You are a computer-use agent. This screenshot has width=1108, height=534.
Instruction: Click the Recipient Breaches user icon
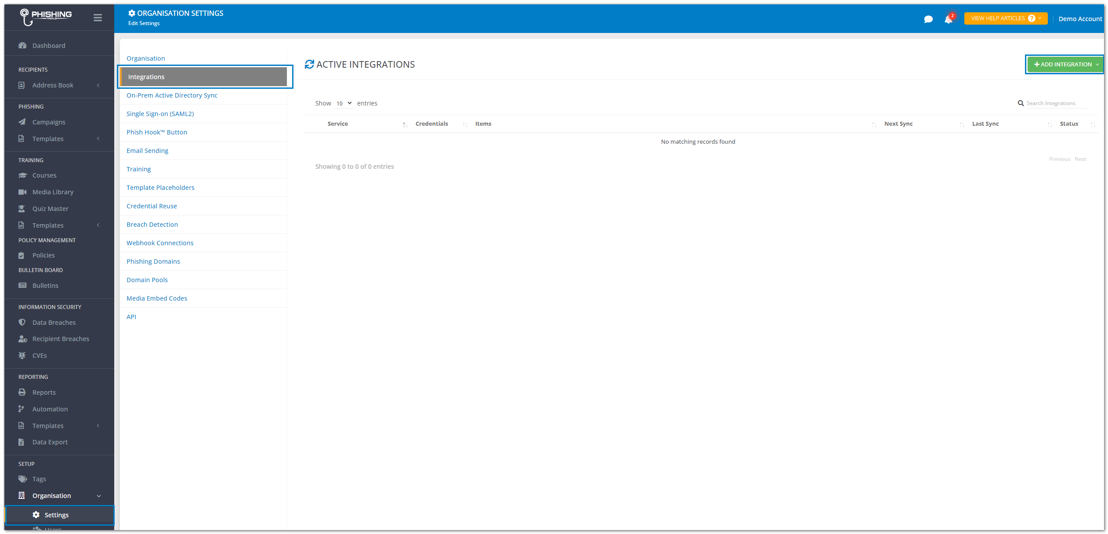click(23, 339)
